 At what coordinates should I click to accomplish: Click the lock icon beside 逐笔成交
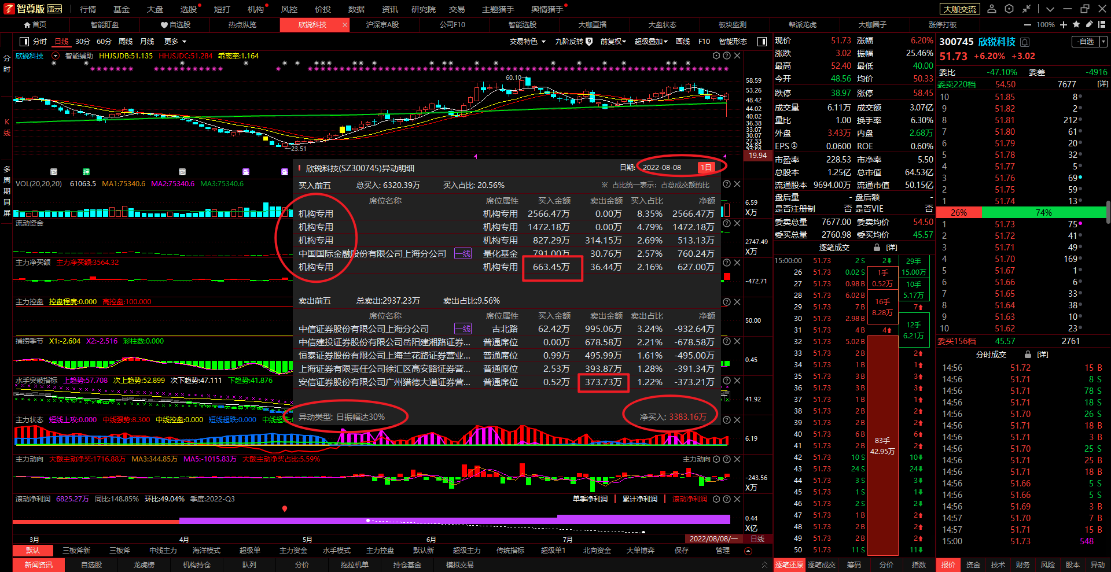coord(877,248)
